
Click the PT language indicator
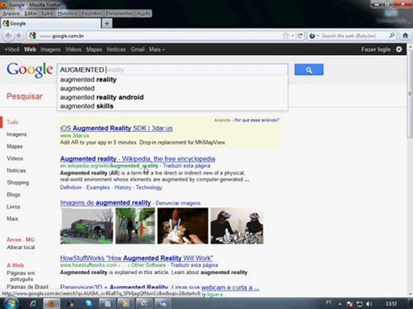tap(329, 303)
